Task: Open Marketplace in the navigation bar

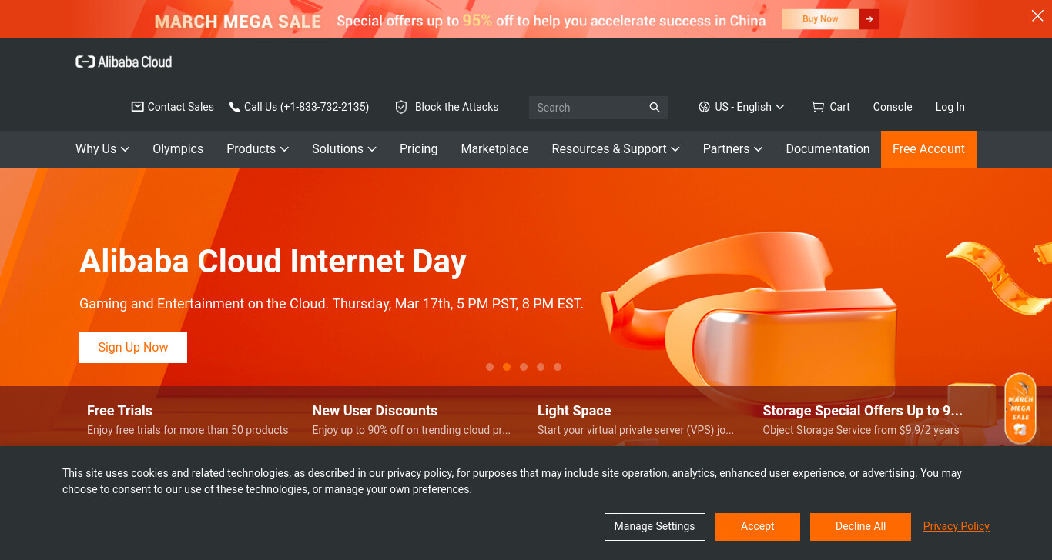Action: tap(494, 149)
